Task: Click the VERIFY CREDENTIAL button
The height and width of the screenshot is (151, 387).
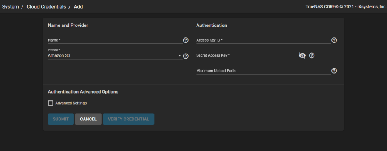Action: click(128, 119)
